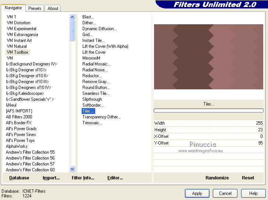Choose Slipthrough filter
268x200 pixels.
[x=92, y=99]
